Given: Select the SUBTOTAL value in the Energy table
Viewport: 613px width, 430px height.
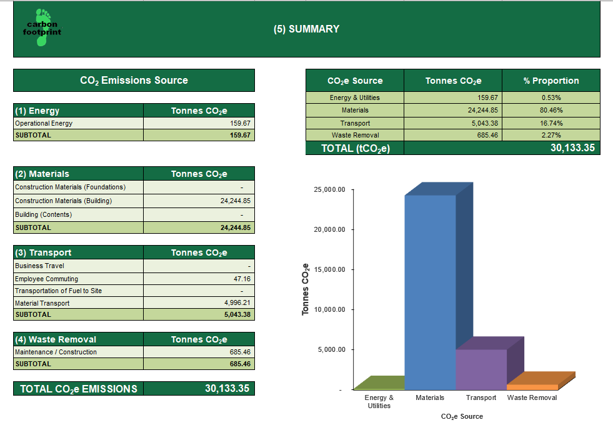Looking at the screenshot, I should (x=240, y=135).
